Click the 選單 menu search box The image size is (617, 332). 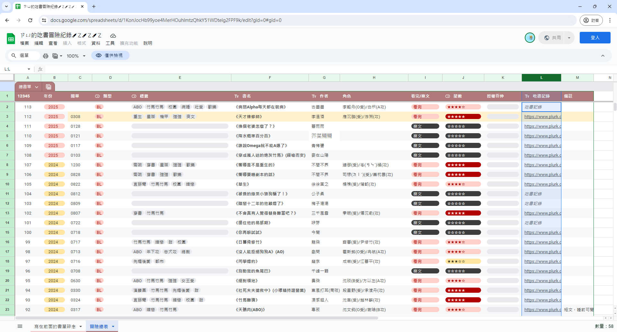[24, 55]
